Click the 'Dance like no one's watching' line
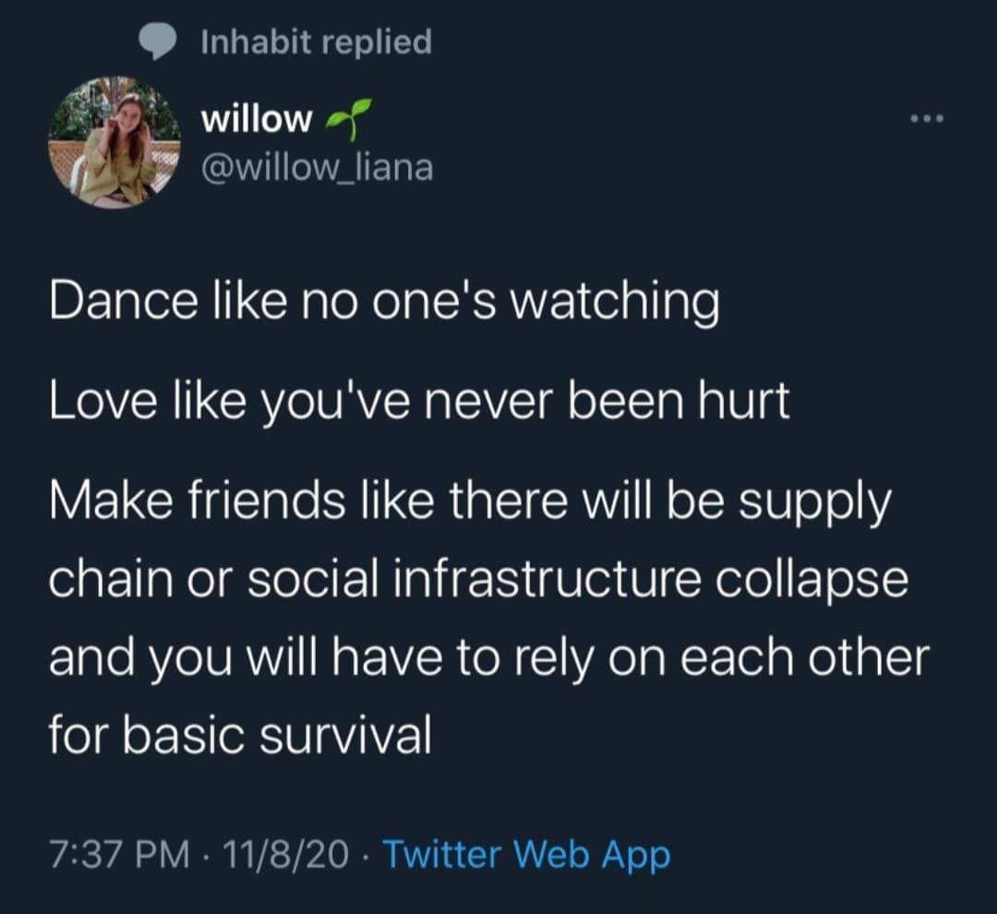The image size is (997, 914). pyautogui.click(x=385, y=300)
